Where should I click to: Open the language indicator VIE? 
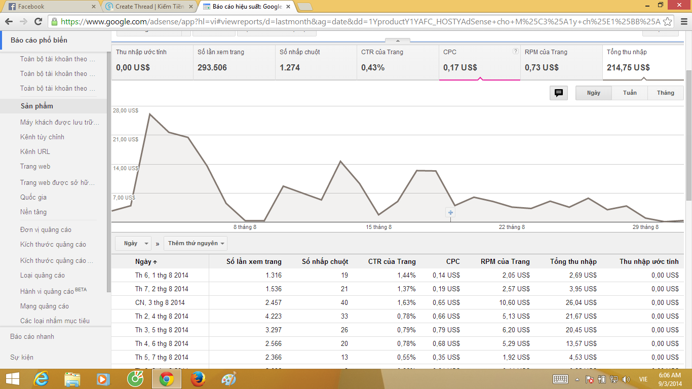pyautogui.click(x=643, y=379)
